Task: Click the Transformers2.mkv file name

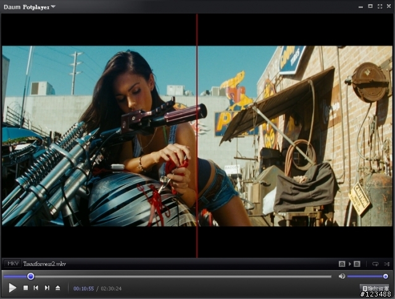Action: (44, 264)
